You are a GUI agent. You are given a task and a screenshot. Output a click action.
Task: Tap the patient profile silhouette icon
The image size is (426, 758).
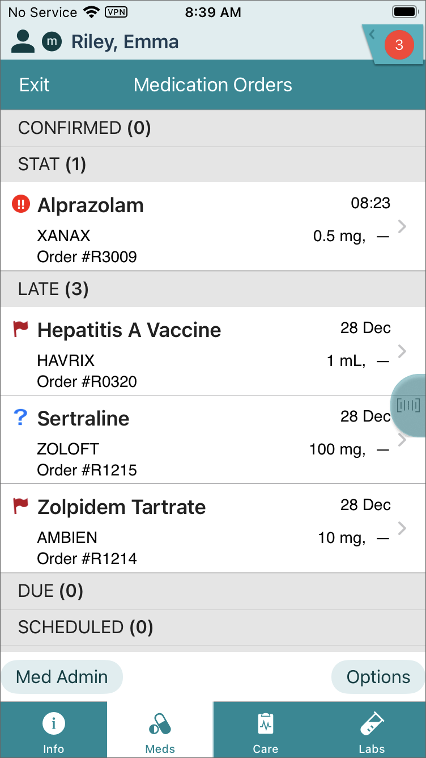coord(23,41)
